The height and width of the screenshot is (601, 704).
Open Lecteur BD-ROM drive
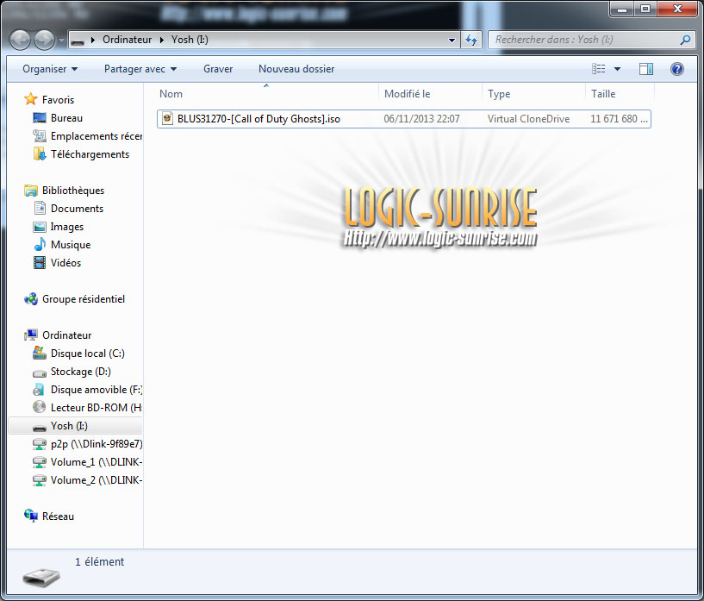97,408
